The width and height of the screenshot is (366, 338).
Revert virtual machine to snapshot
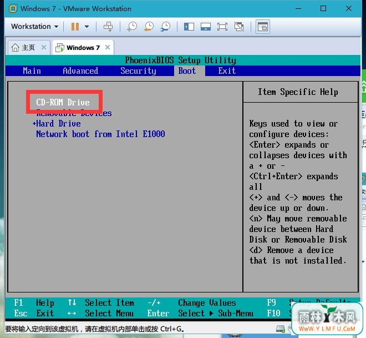coord(149,27)
